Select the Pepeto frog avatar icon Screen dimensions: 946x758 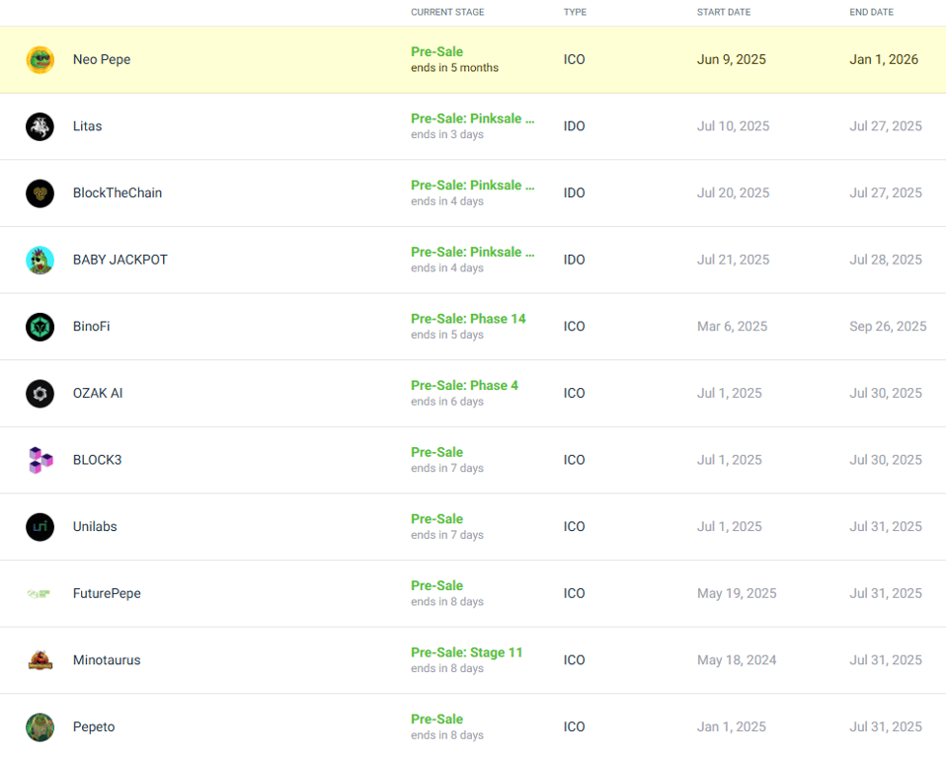pyautogui.click(x=39, y=727)
